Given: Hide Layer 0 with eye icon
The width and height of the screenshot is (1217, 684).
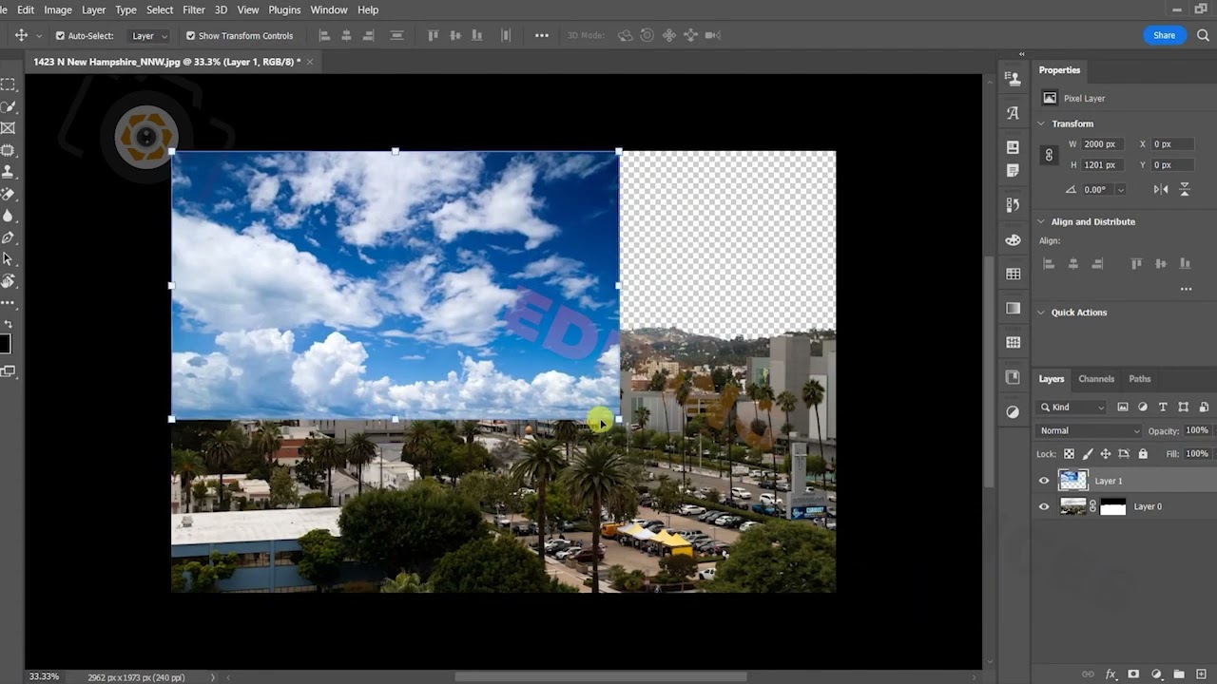Looking at the screenshot, I should click(1044, 506).
